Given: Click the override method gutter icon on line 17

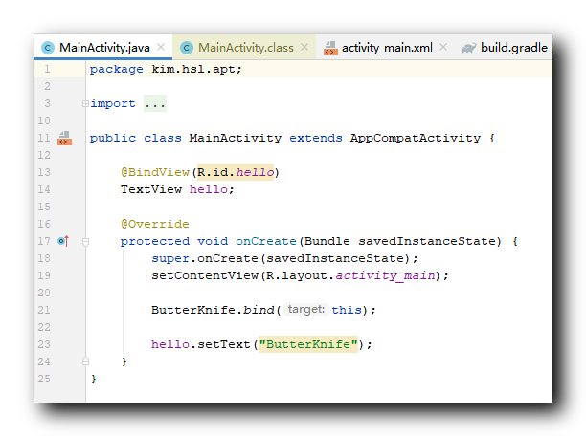Looking at the screenshot, I should [63, 241].
